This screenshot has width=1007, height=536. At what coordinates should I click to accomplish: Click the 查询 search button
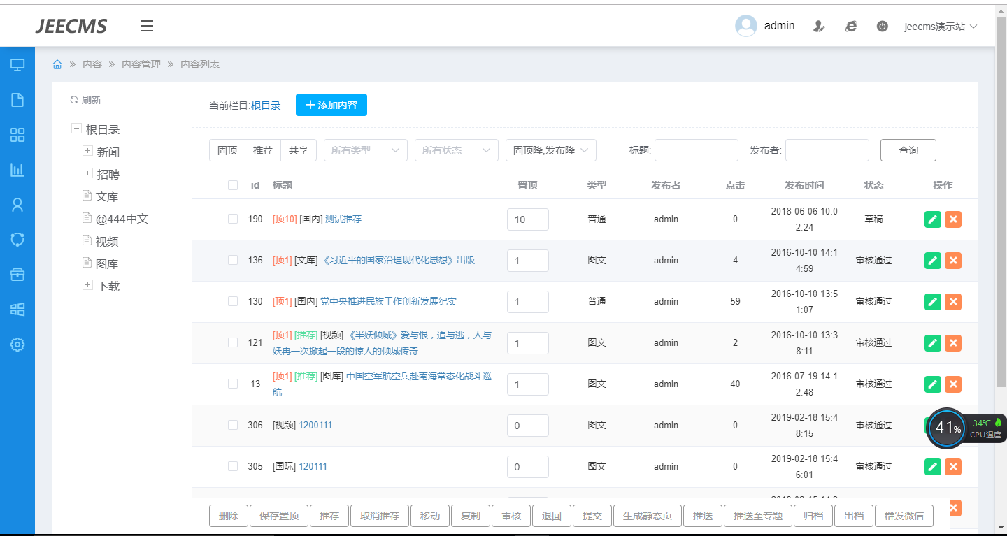click(x=908, y=150)
